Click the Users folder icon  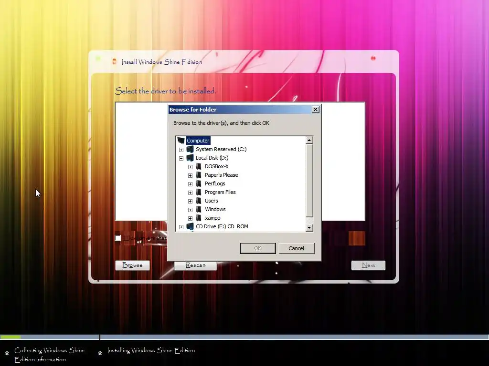199,201
